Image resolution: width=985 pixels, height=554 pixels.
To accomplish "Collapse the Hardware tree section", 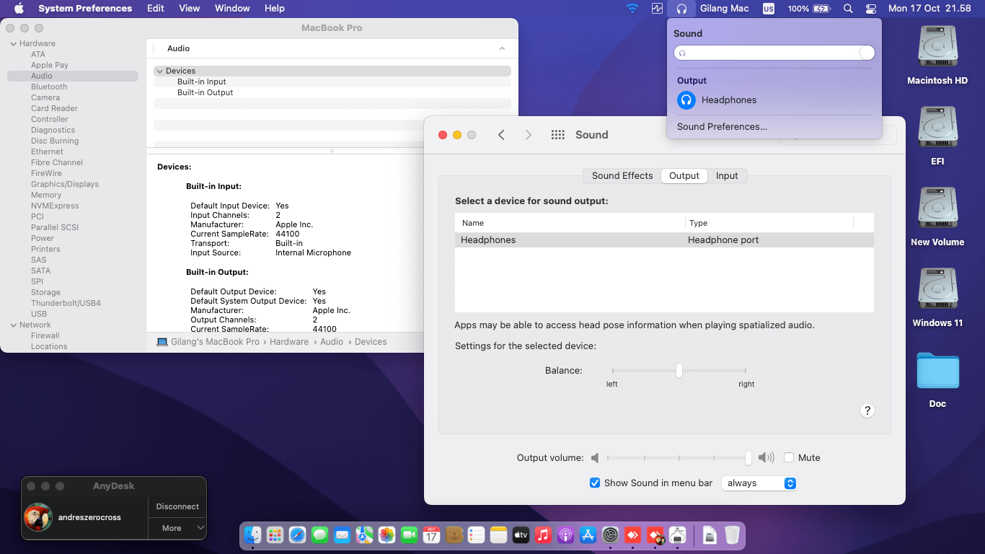I will click(x=13, y=43).
